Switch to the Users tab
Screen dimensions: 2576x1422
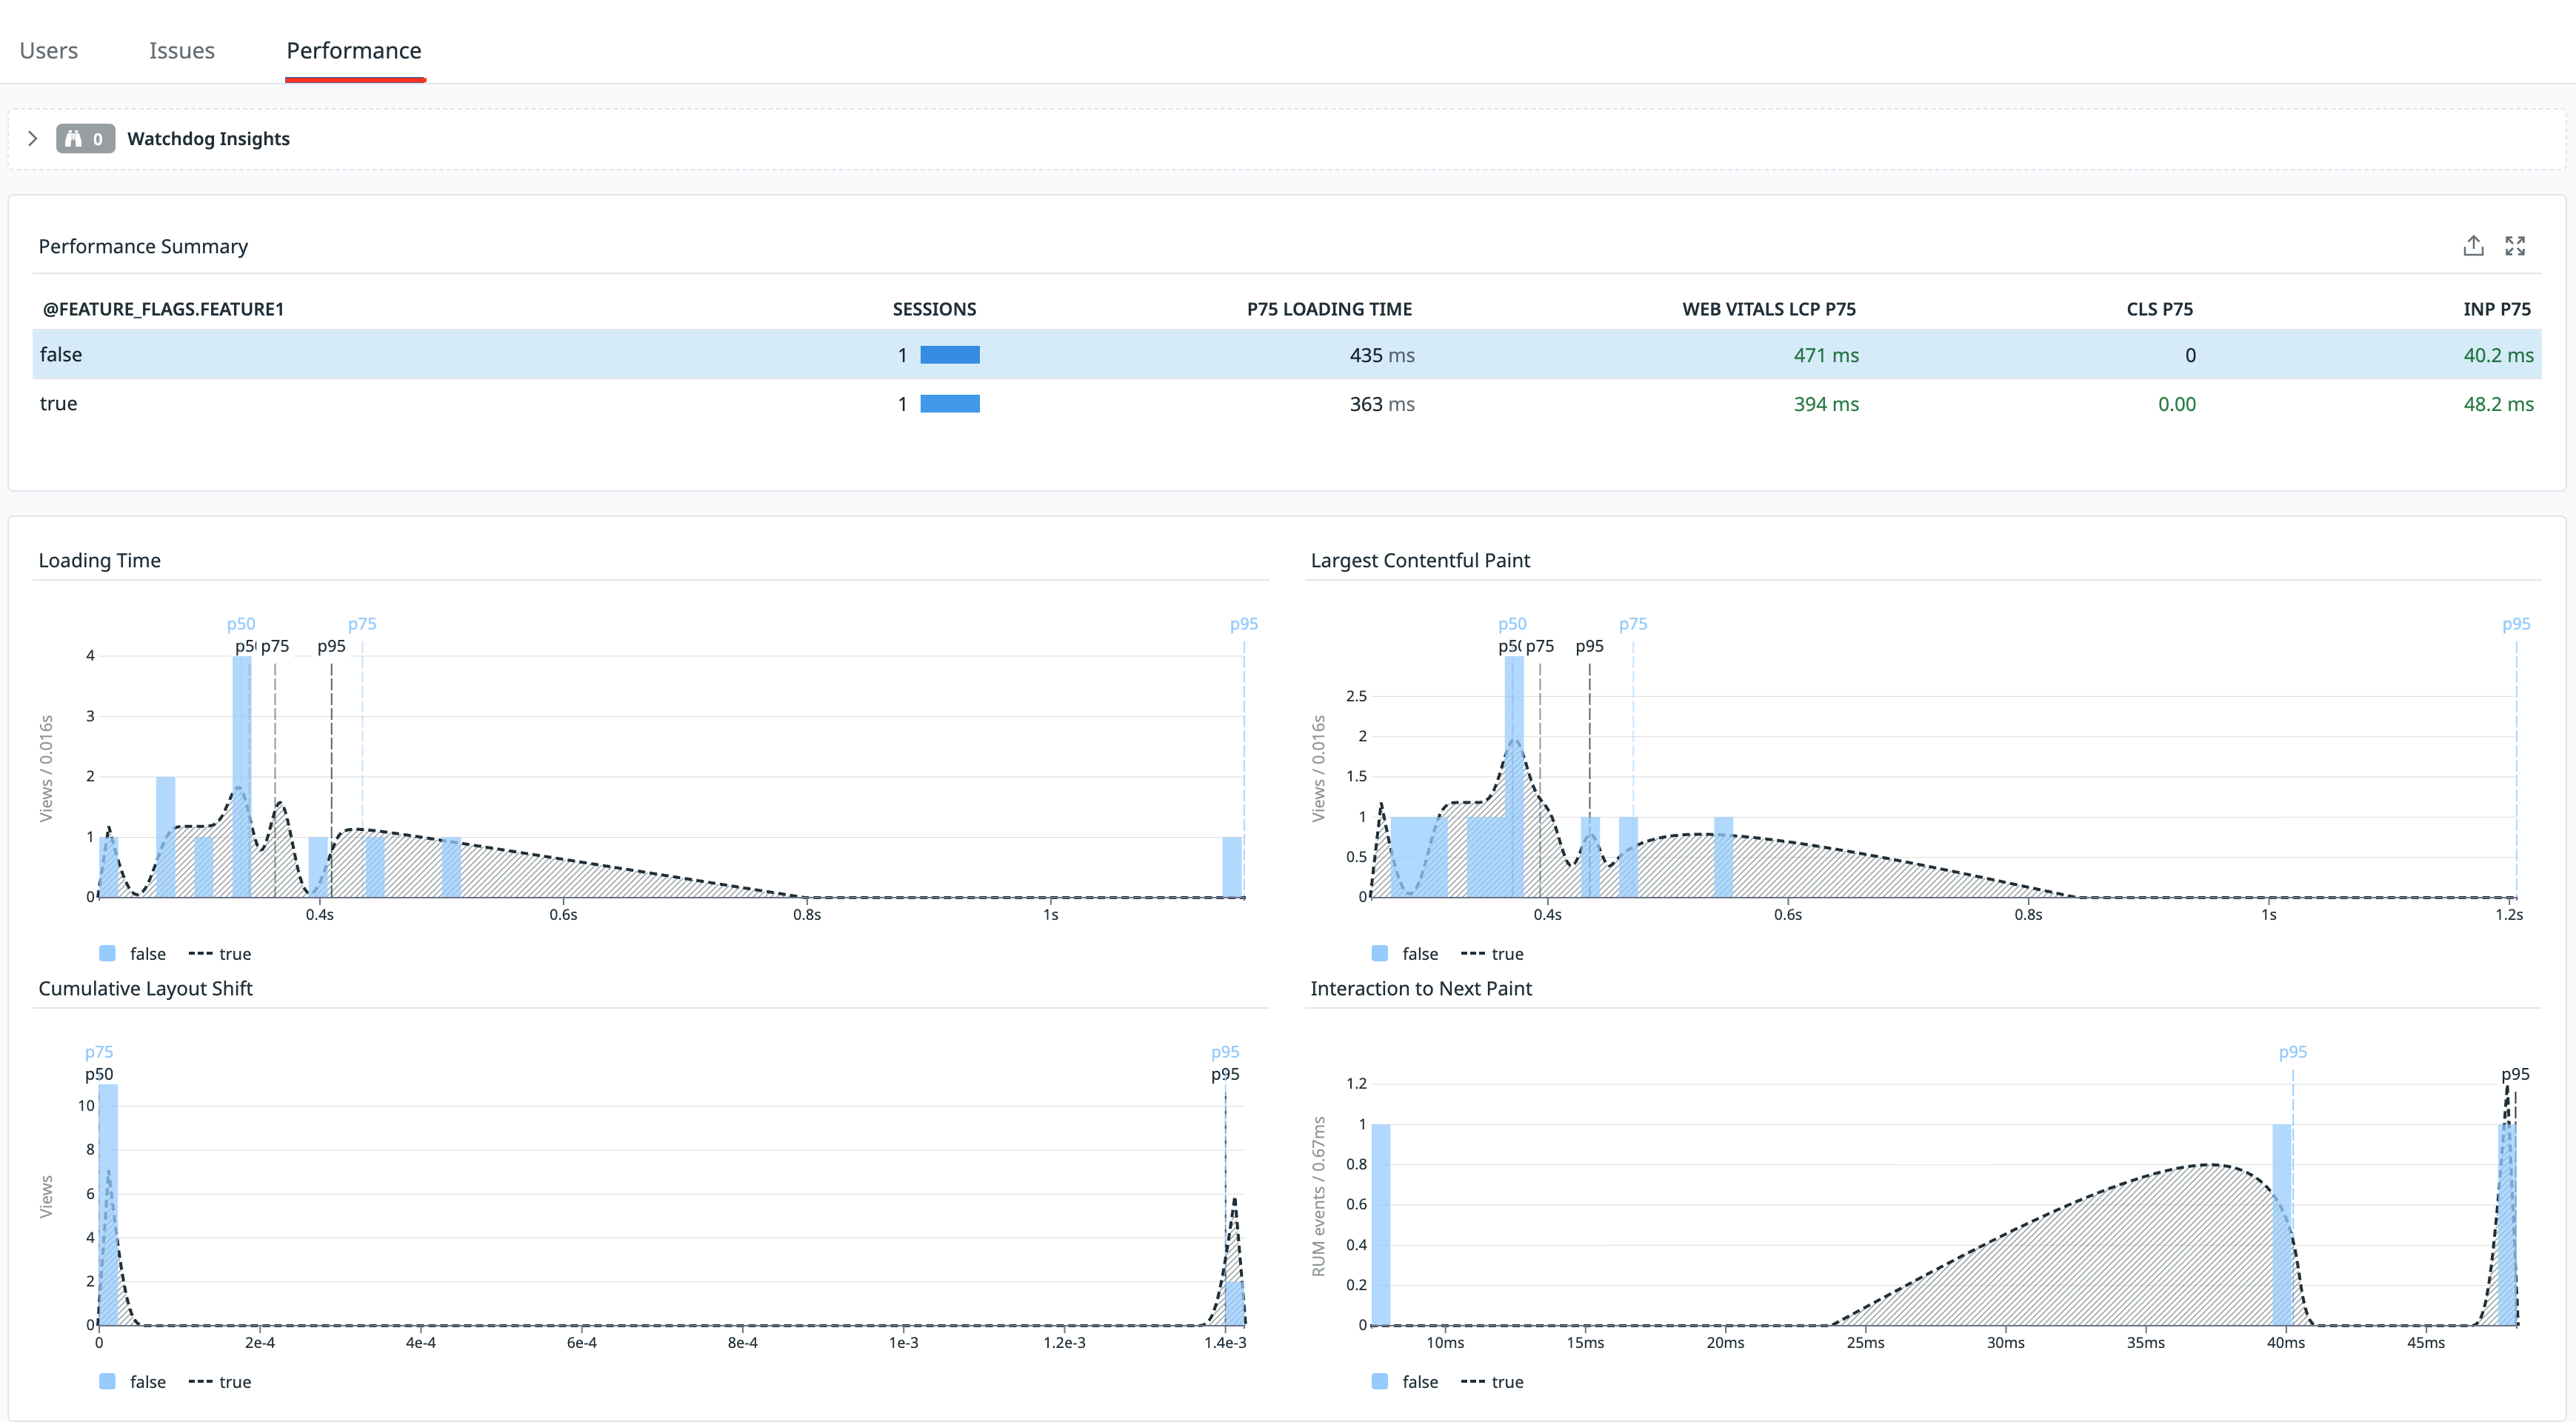[48, 51]
